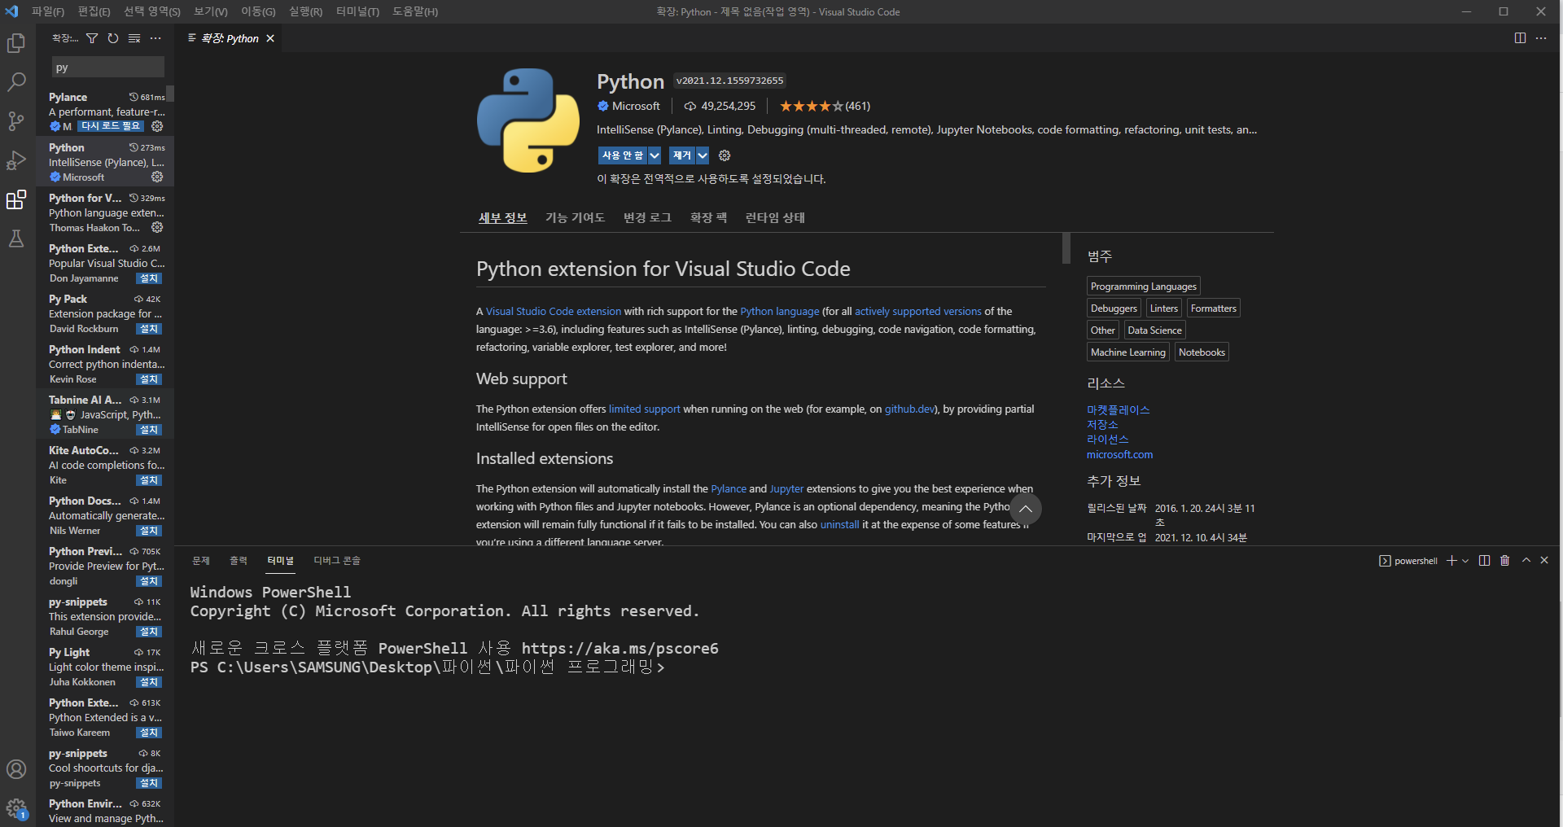The image size is (1563, 827).
Task: Switch to the 변경 로그 tab
Action: 647,217
